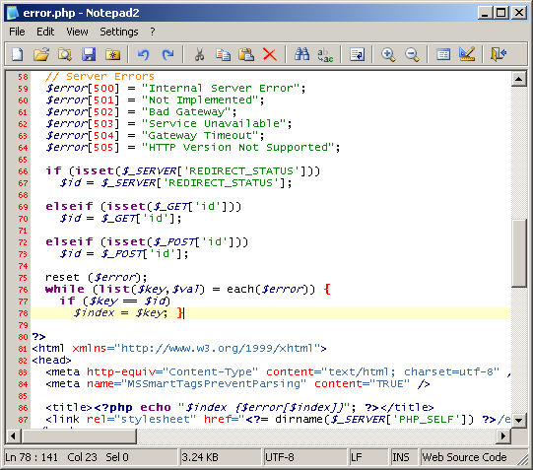533x470 pixels.
Task: Open the Favorites folder star icon
Action: tap(112, 54)
